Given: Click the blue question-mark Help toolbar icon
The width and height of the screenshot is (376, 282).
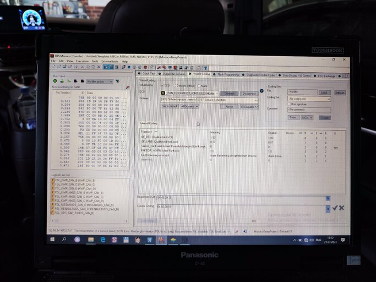Looking at the screenshot, I should (x=205, y=68).
